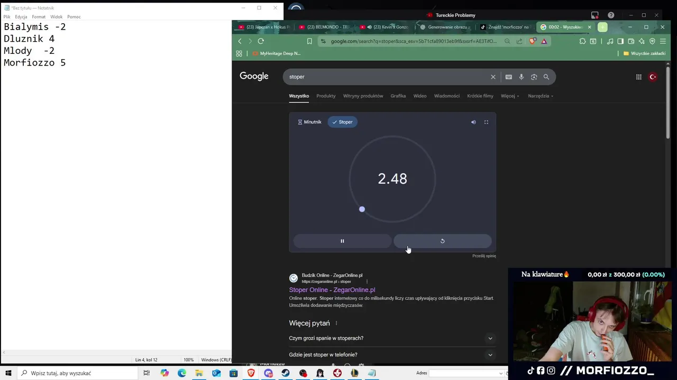Open the browser hamburger menu
Screen dimensions: 677x380
(663, 41)
